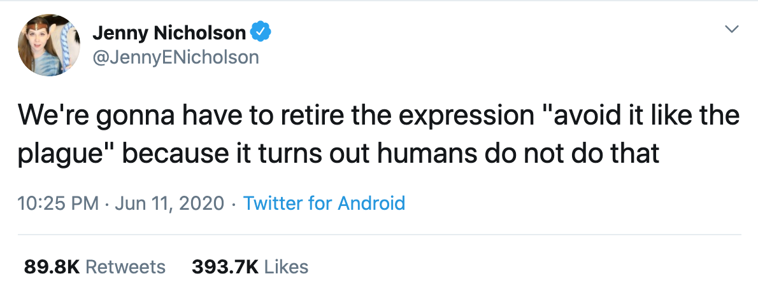Click the Twitter for Android source link
This screenshot has width=758, height=295.
click(x=324, y=203)
